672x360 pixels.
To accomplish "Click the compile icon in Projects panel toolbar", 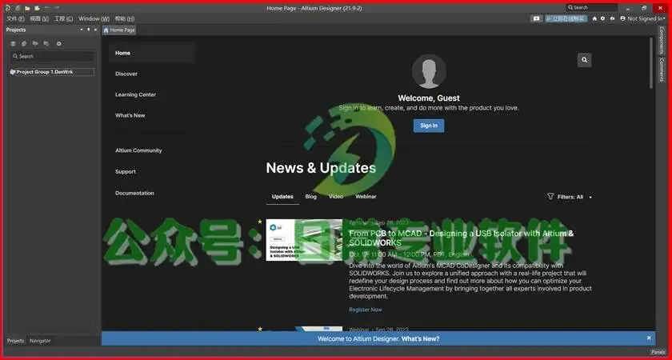I will [x=25, y=43].
